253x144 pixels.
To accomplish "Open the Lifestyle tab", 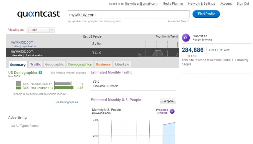I will click(122, 64).
